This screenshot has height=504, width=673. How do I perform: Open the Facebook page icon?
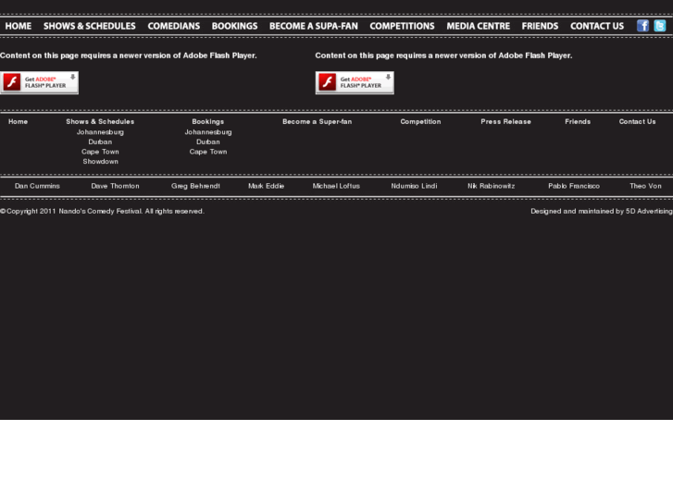[642, 26]
